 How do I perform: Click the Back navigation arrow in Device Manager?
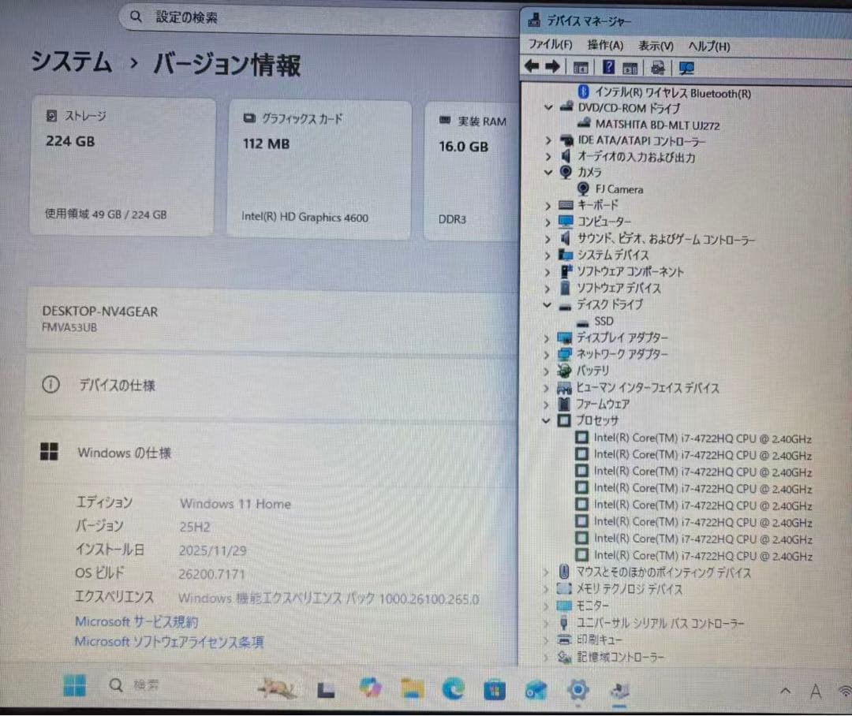[532, 67]
